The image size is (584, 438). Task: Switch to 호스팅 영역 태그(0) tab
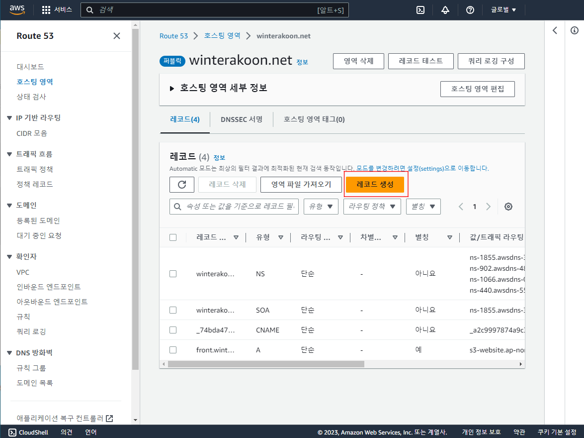tap(314, 119)
